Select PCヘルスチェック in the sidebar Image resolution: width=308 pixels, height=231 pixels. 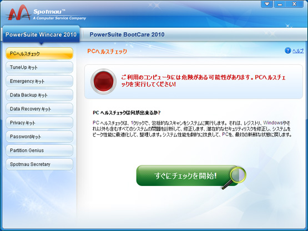point(39,53)
